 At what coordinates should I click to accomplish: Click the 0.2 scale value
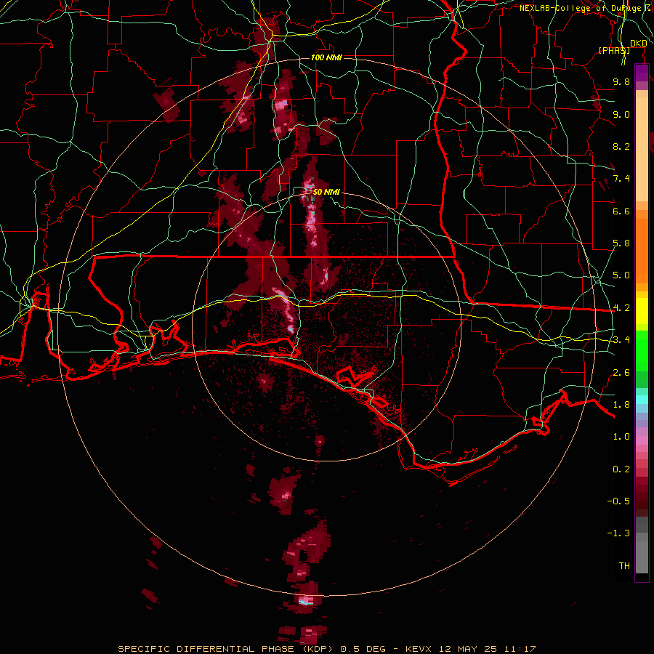click(621, 469)
